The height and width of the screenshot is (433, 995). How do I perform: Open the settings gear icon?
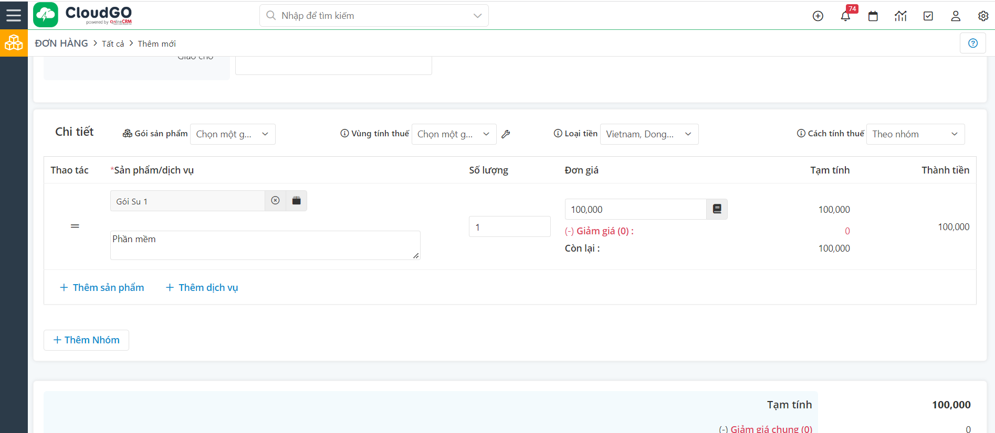983,16
